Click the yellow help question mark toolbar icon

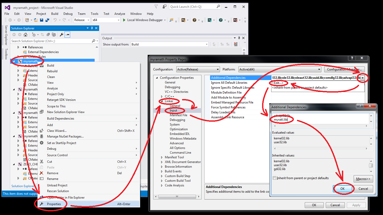pyautogui.click(x=194, y=20)
